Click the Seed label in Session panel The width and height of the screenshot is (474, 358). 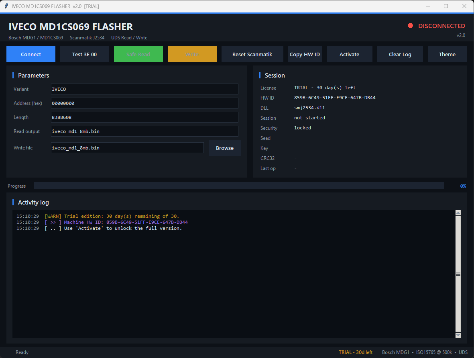[x=265, y=138]
